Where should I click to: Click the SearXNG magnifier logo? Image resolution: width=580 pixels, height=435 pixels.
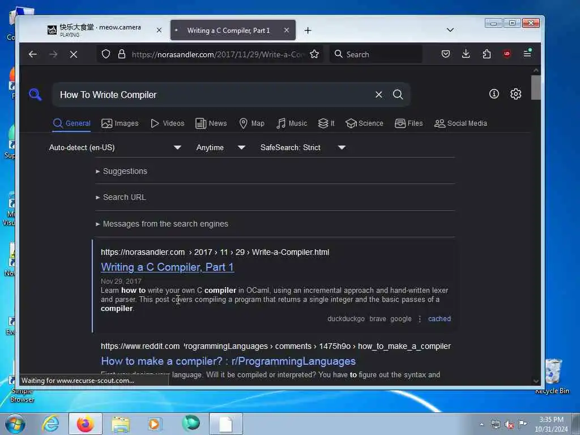[35, 95]
